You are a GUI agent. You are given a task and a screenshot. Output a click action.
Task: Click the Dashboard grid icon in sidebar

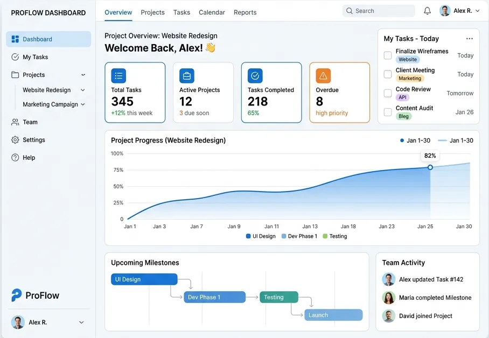15,39
